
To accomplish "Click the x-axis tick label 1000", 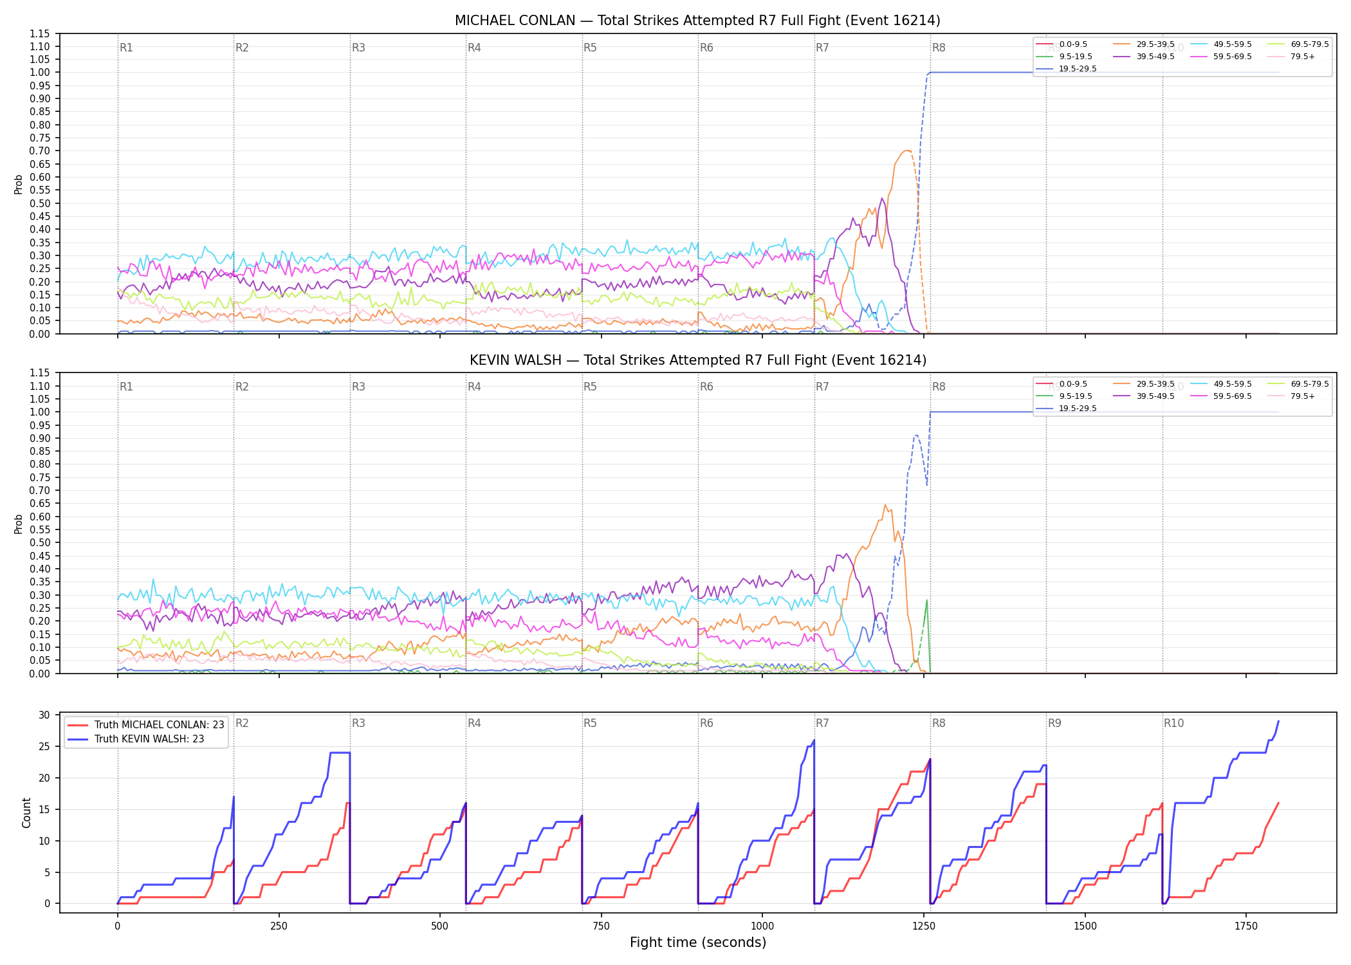I will (762, 926).
